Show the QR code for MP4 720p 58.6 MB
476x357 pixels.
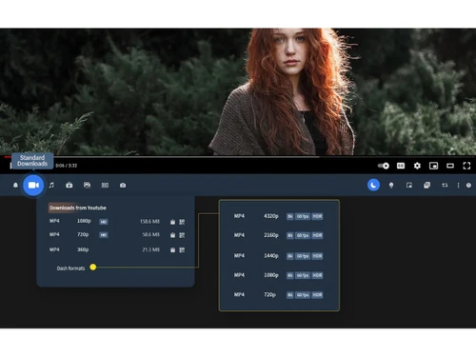tap(182, 235)
